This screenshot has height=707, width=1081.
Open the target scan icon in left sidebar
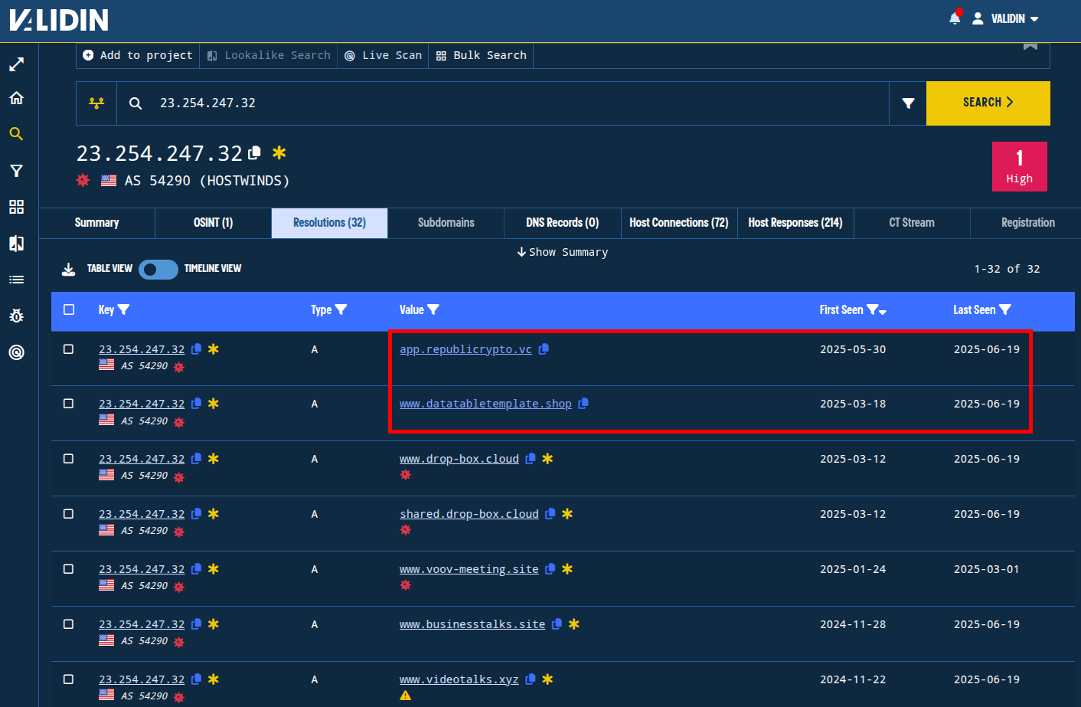16,352
